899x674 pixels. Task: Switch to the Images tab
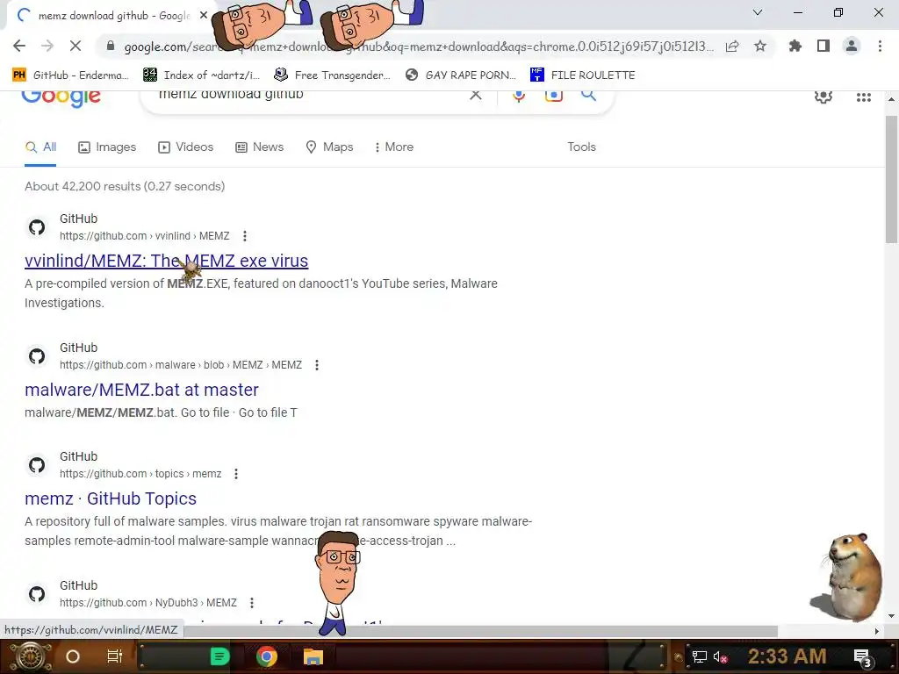coord(107,147)
